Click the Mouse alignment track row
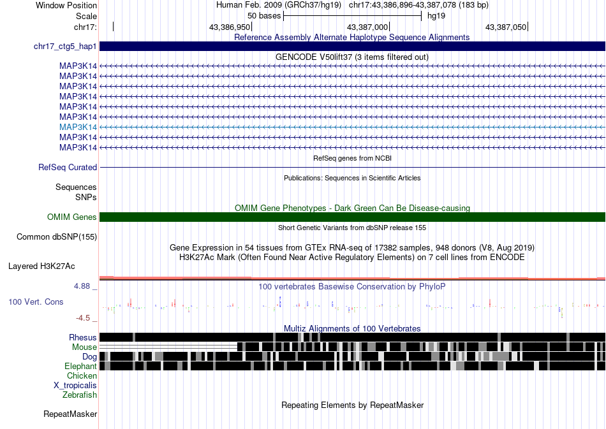The image size is (606, 429). [x=353, y=347]
